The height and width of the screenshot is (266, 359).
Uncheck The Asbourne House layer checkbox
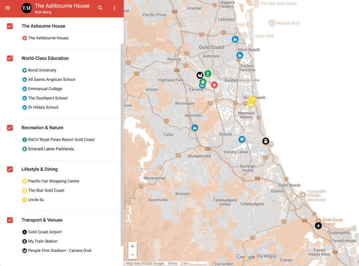click(10, 26)
